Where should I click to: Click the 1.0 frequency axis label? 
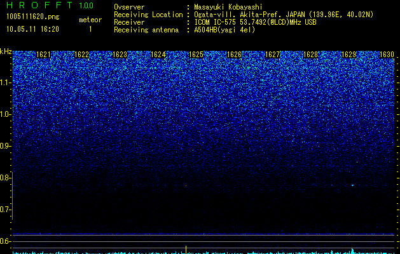click(x=5, y=114)
